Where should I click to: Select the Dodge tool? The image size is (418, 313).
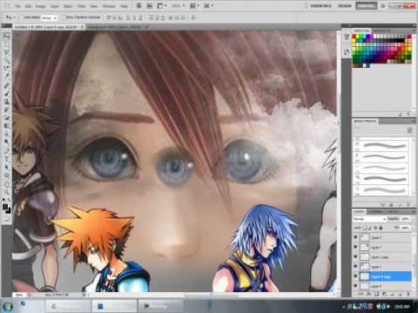click(6, 141)
